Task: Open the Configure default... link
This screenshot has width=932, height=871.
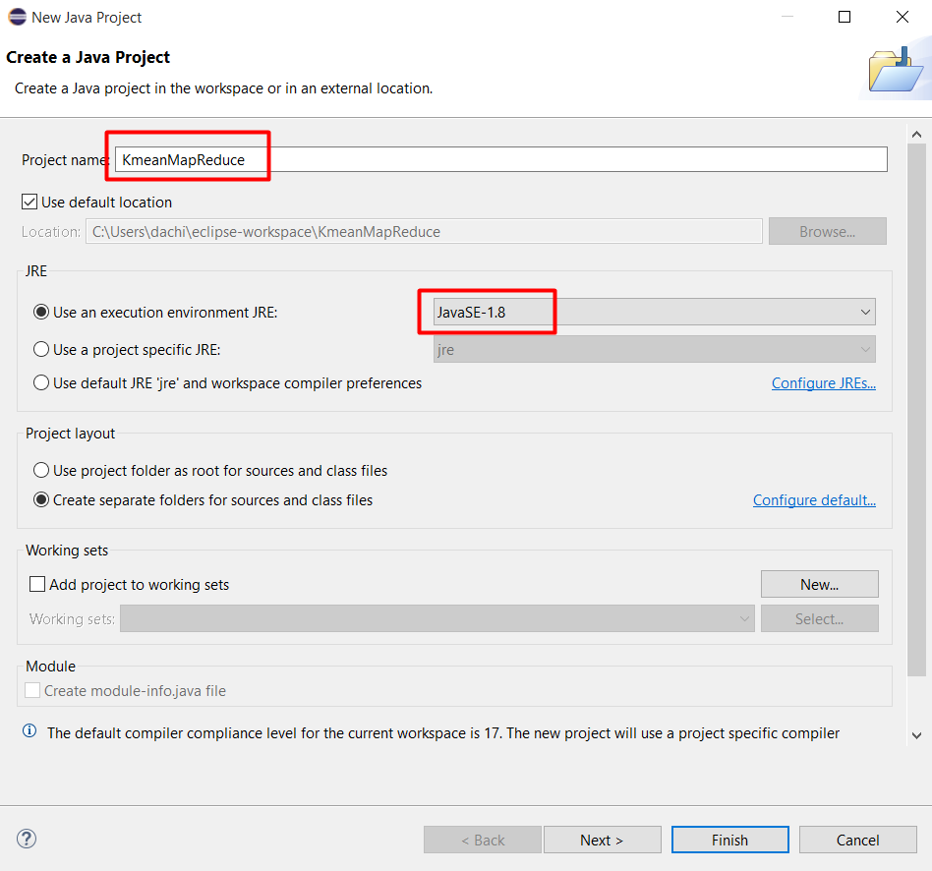Action: point(813,500)
